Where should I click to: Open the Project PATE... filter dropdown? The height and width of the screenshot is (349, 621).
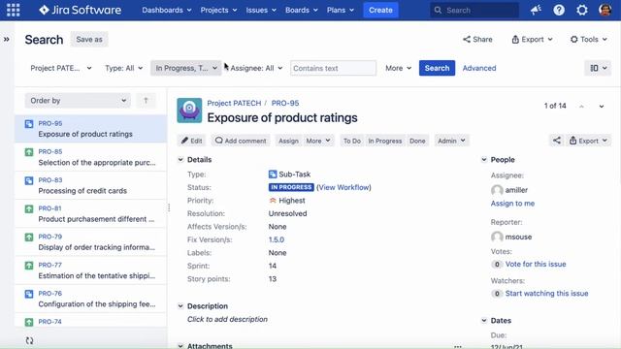(x=61, y=68)
